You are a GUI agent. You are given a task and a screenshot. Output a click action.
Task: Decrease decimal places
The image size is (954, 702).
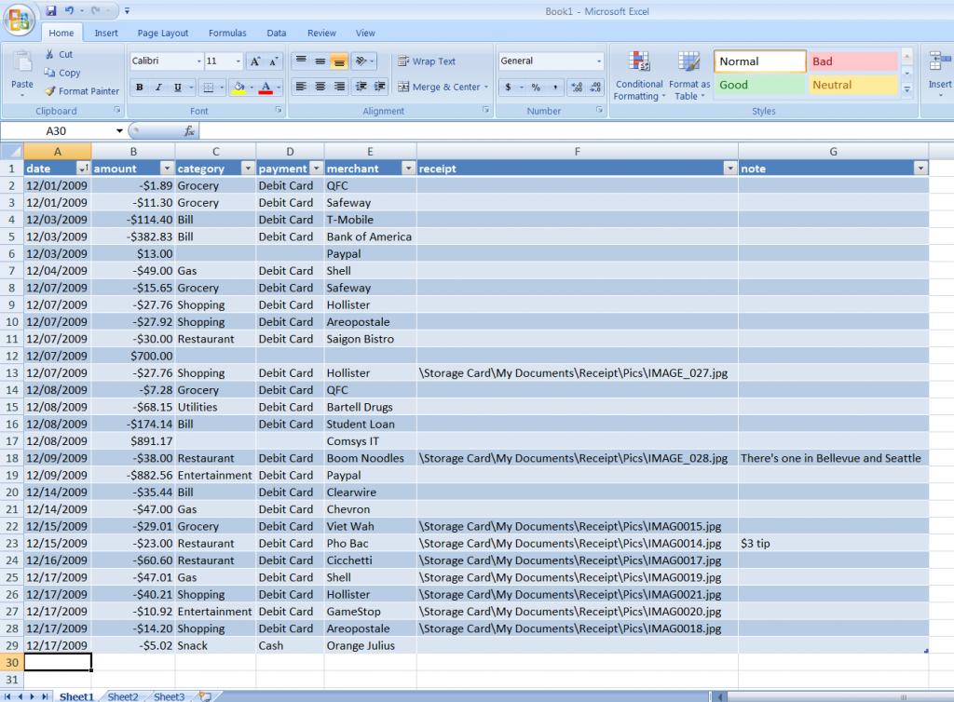[x=595, y=87]
